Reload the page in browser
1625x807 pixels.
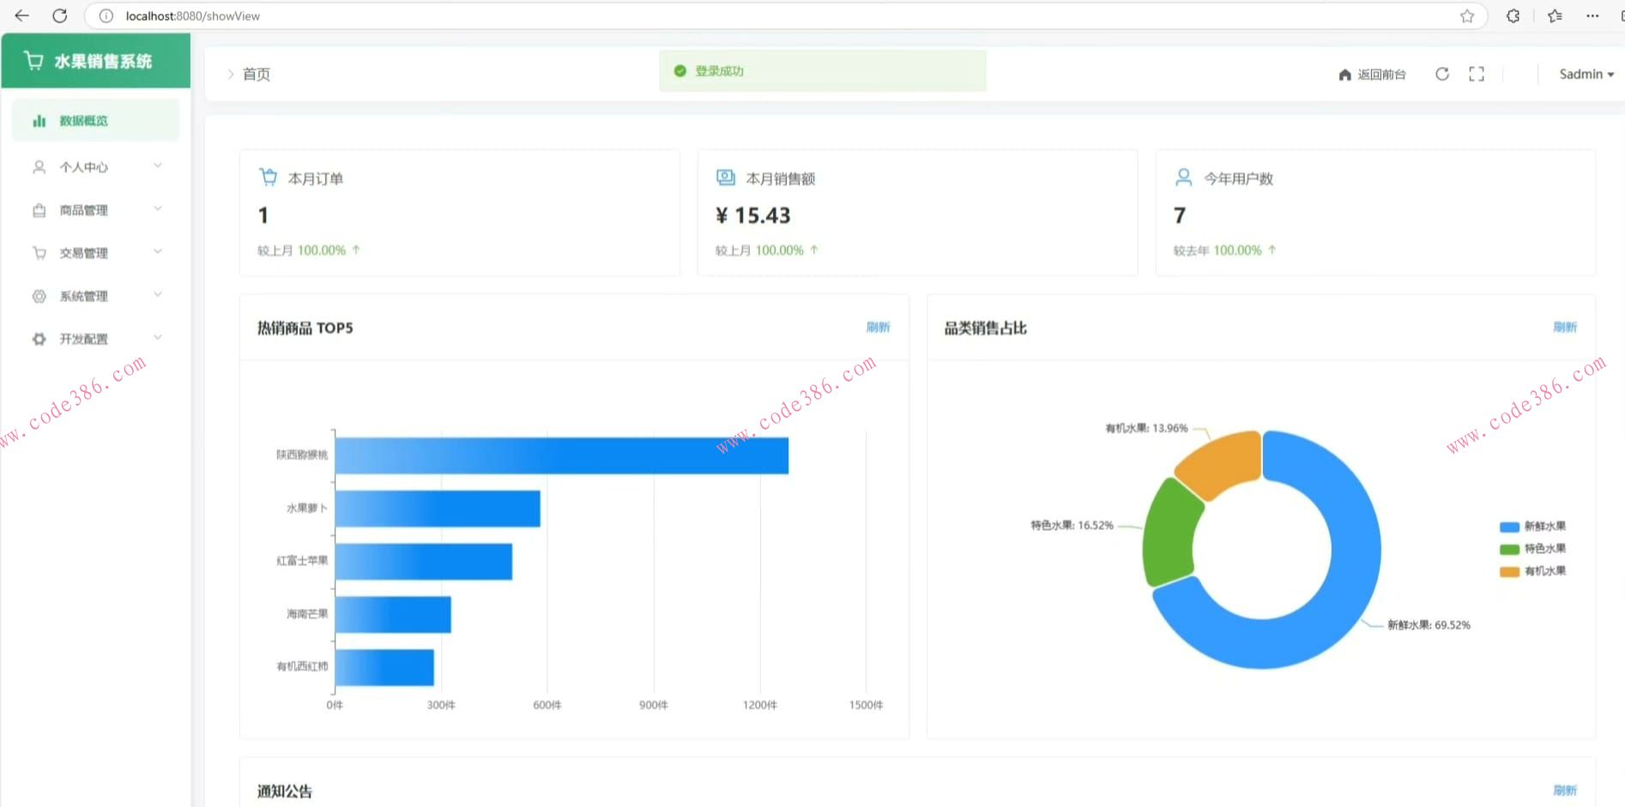59,15
